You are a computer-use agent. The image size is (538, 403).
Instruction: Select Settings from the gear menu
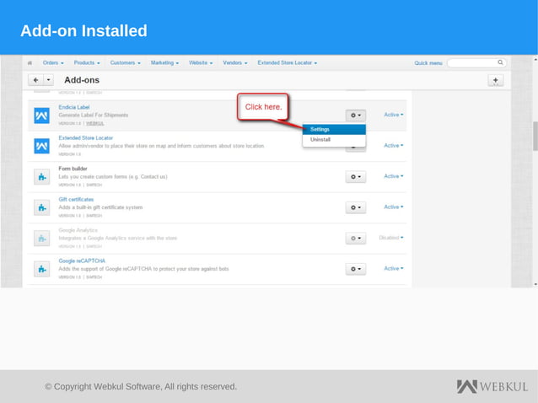[334, 129]
